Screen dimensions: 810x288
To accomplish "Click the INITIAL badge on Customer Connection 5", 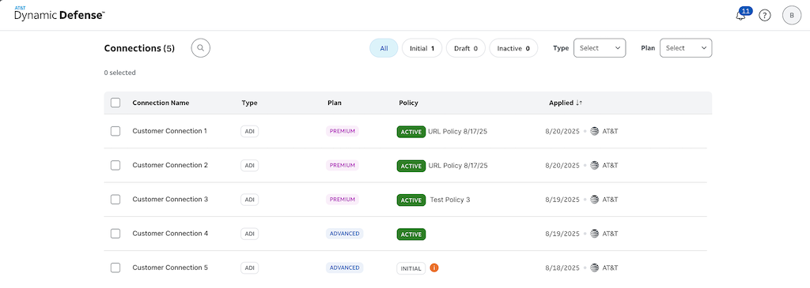I will pyautogui.click(x=411, y=268).
